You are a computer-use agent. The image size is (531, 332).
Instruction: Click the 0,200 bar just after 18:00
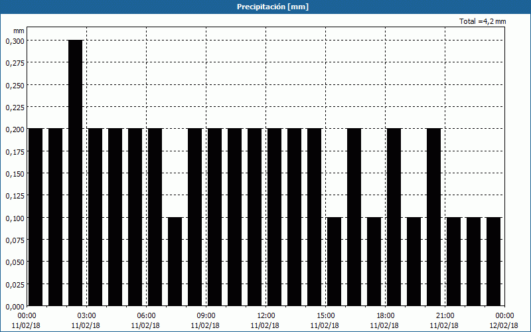click(394, 217)
